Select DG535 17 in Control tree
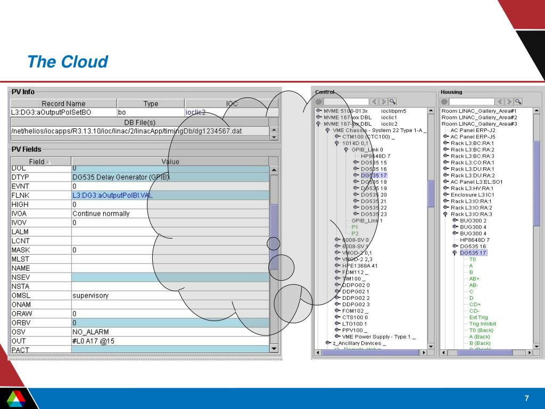 (374, 175)
